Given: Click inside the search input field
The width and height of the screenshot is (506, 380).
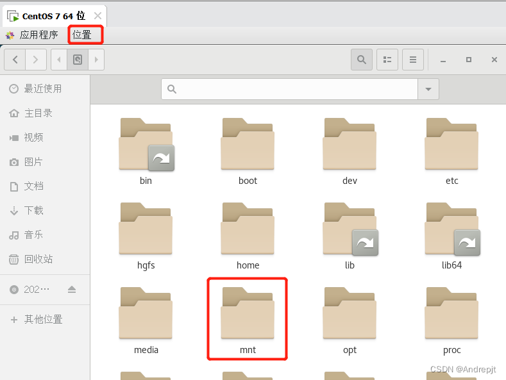Looking at the screenshot, I should coord(289,89).
